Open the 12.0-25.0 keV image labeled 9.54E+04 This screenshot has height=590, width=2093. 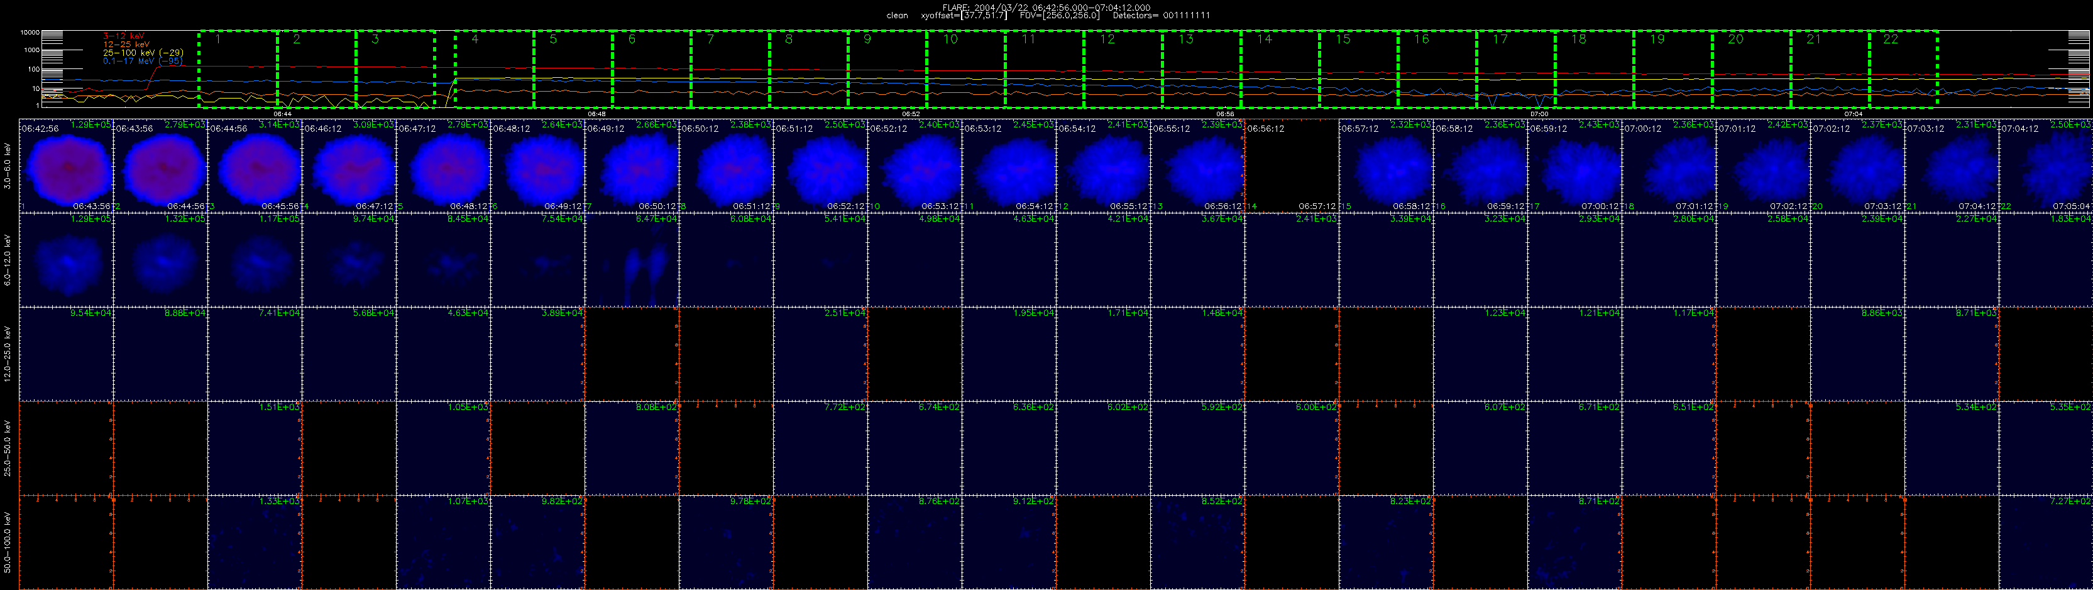pyautogui.click(x=67, y=354)
